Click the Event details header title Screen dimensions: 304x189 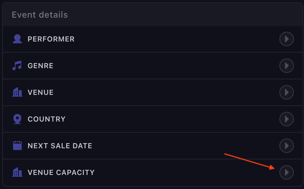tap(40, 15)
